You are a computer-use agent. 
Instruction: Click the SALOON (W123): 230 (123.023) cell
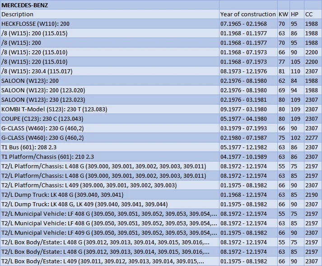(x=110, y=100)
